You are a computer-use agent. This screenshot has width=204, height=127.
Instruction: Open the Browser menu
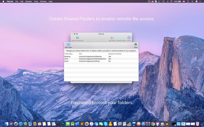(29, 2)
